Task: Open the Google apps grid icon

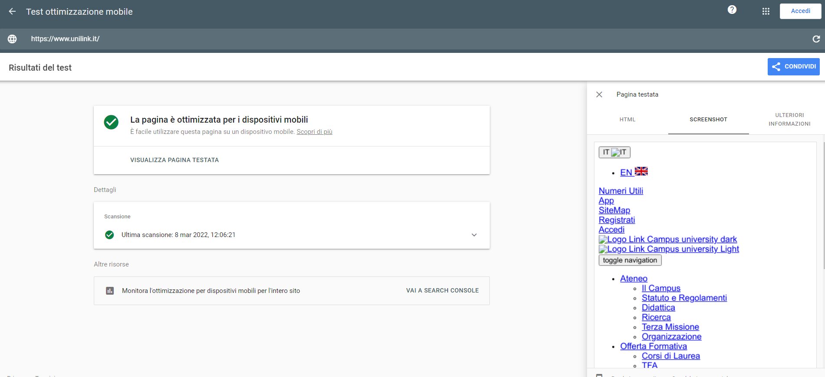Action: pyautogui.click(x=766, y=12)
